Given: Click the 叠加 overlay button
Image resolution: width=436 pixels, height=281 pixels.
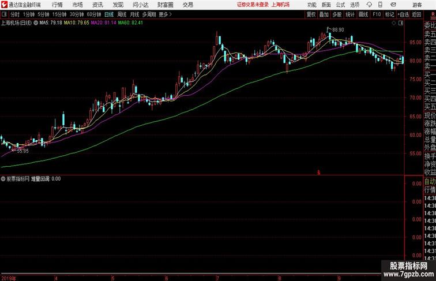Looking at the screenshot, I should tap(324, 14).
